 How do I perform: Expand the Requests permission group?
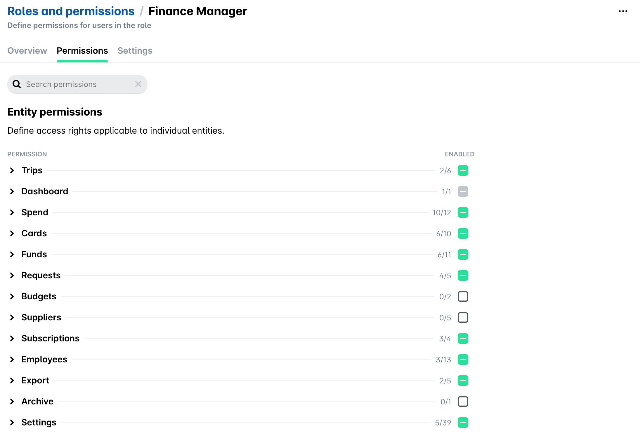12,275
